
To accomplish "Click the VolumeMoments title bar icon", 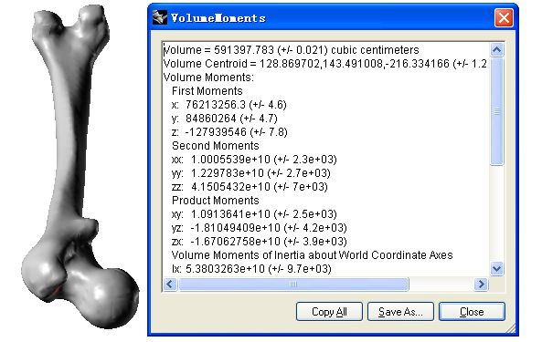I will (160, 17).
